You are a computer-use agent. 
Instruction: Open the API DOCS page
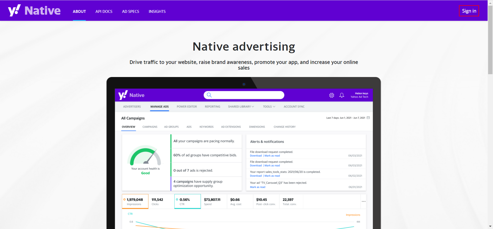[x=104, y=12]
